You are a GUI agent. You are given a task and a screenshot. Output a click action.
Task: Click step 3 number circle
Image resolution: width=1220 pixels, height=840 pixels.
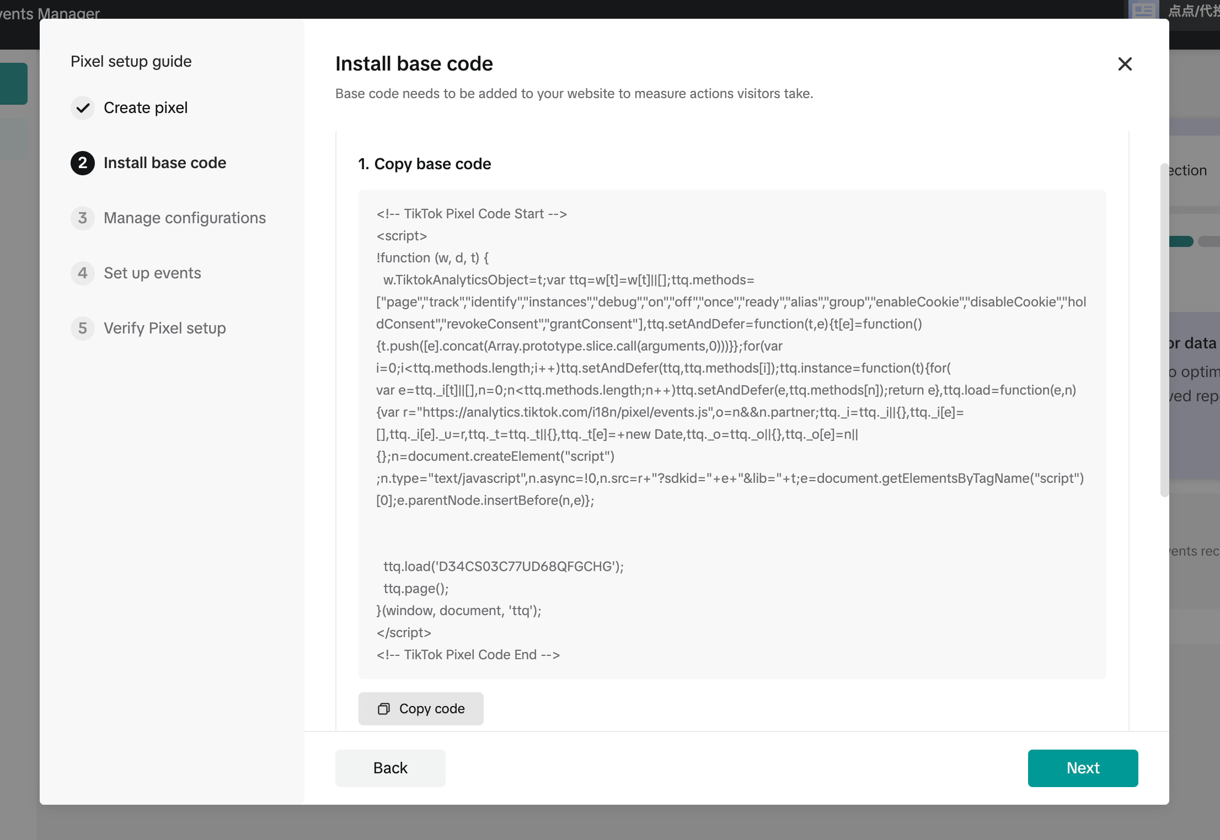point(83,218)
